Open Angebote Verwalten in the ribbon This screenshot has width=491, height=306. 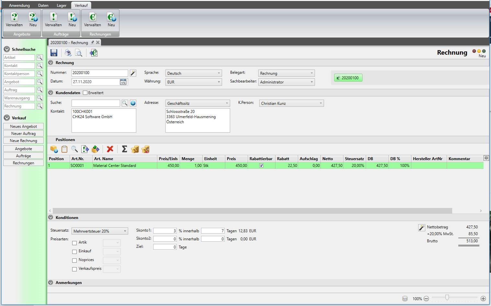tap(14, 20)
